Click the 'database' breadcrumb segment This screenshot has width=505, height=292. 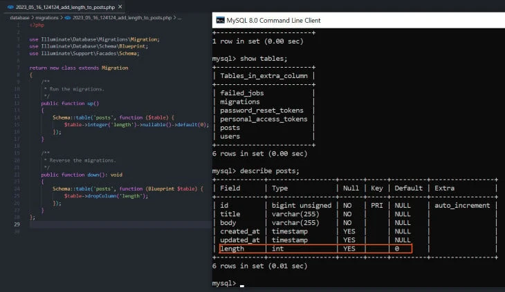coord(19,18)
